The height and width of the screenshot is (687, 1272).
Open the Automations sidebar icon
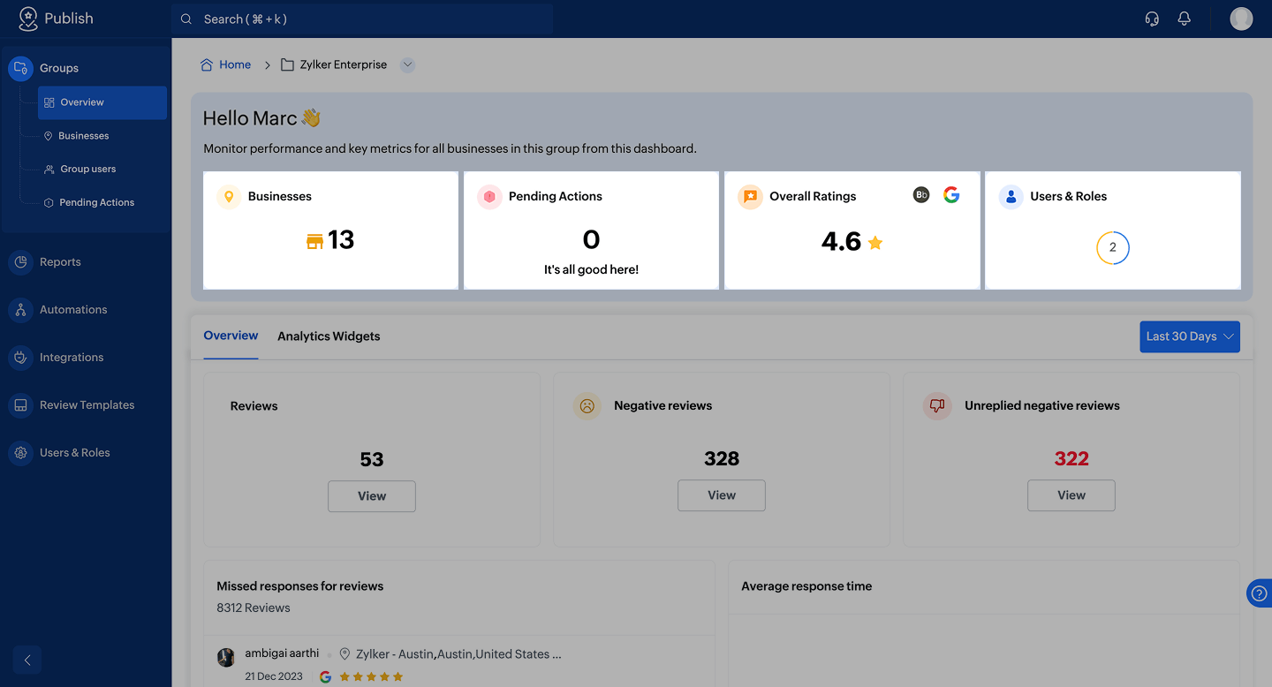pos(20,310)
